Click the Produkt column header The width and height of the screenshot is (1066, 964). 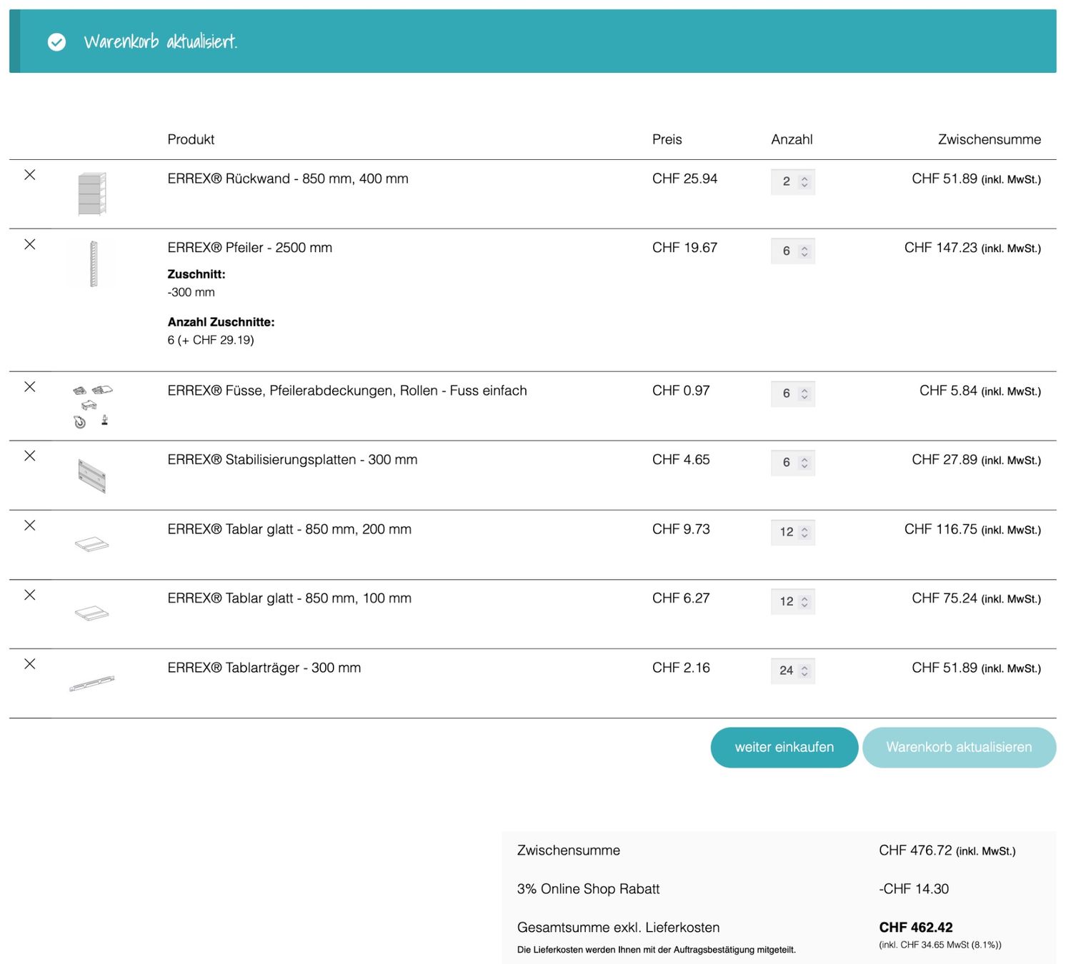(191, 139)
